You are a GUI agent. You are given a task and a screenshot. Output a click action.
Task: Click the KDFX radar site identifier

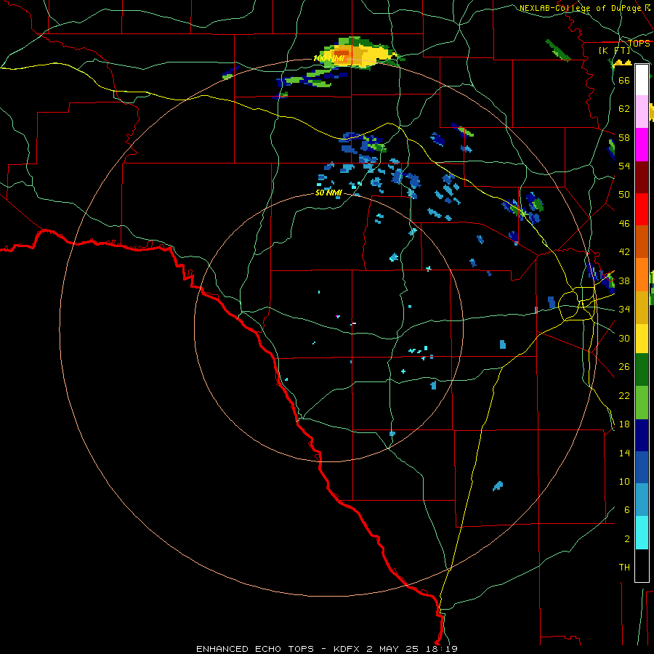coord(348,649)
